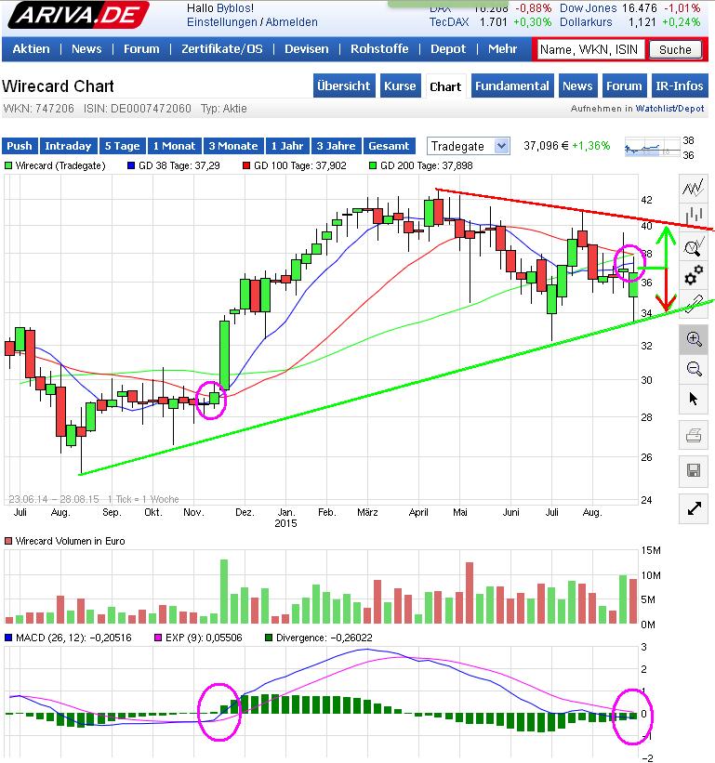The height and width of the screenshot is (763, 715).
Task: Click the Wirecard Volumen legend swatch
Action: point(8,541)
